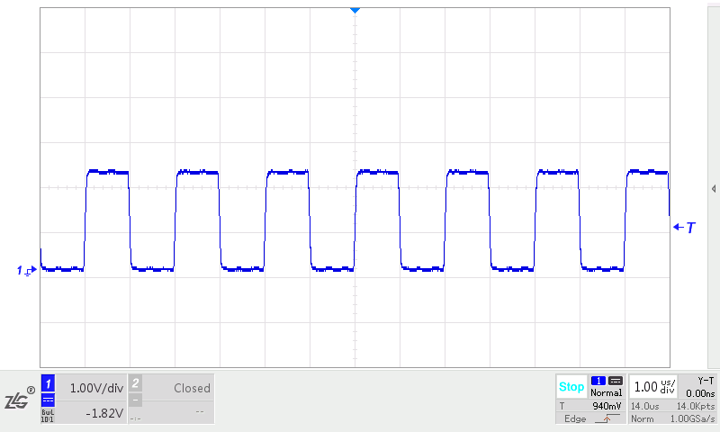Click the top horizontal trigger position marker

355,9
